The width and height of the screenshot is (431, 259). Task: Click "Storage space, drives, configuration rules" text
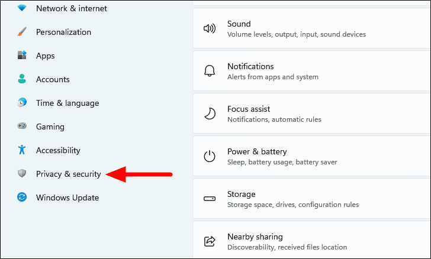(293, 205)
